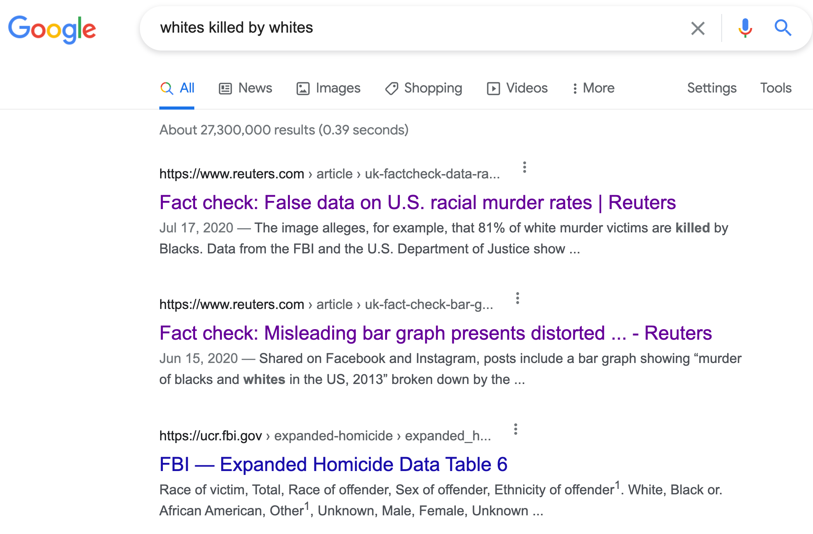Viewport: 813px width, 534px height.
Task: Switch to the Shopping tab
Action: [423, 88]
